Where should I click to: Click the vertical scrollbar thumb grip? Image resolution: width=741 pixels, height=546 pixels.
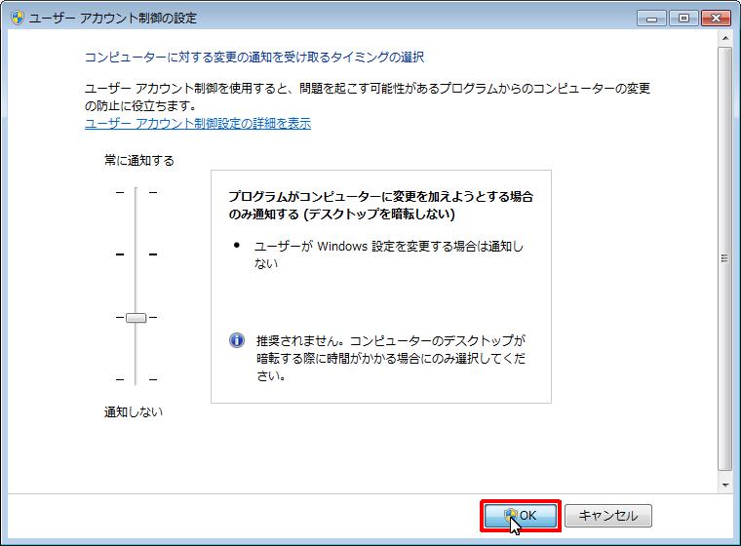pyautogui.click(x=724, y=258)
